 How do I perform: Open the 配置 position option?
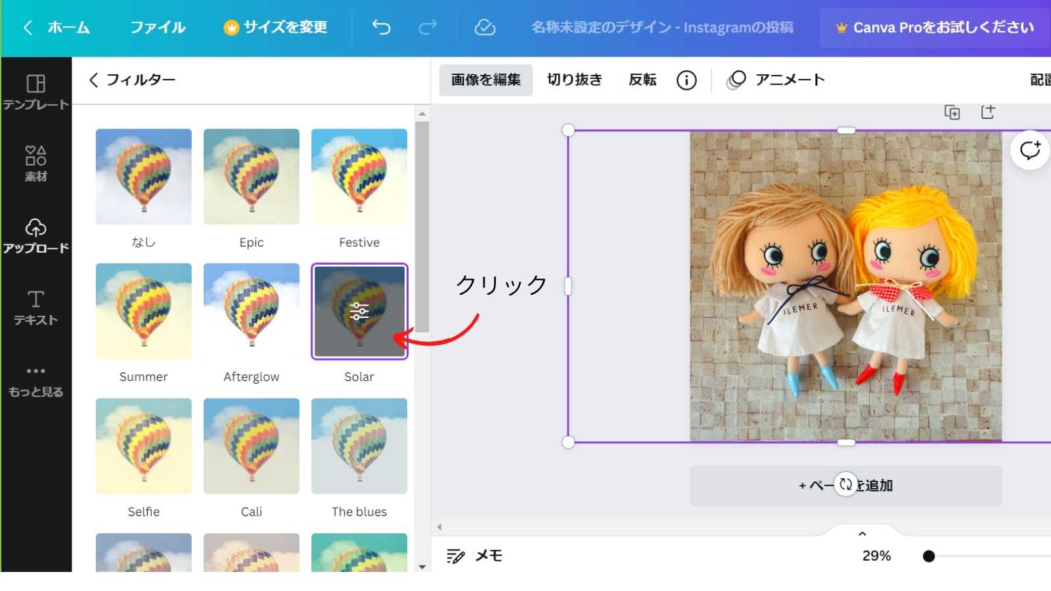pyautogui.click(x=1040, y=80)
